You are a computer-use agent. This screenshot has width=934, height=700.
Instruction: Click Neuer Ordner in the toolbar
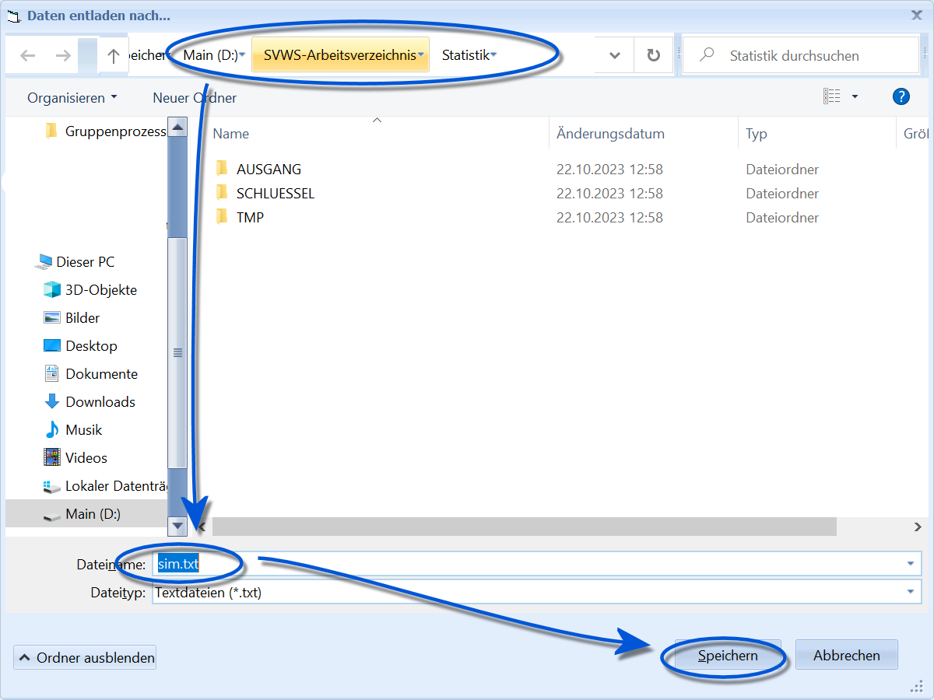(195, 97)
